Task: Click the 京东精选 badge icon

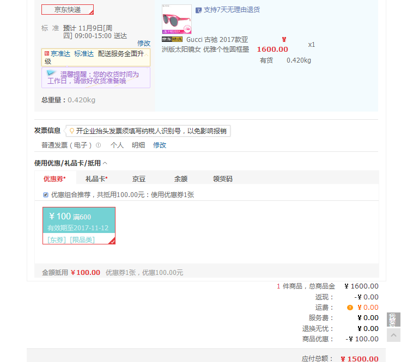Action: point(172,39)
